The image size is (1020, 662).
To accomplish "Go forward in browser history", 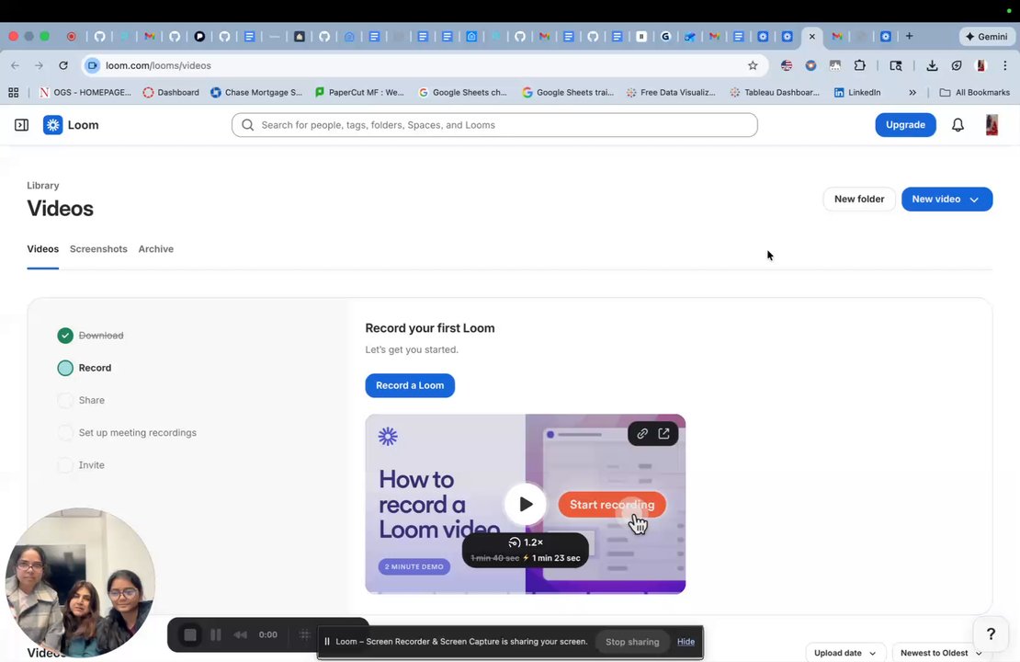I will coord(39,65).
